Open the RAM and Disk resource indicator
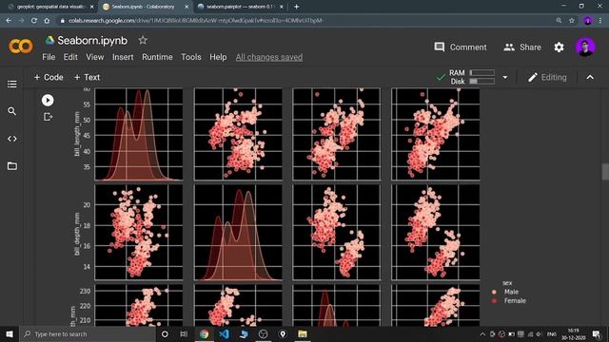This screenshot has height=342, width=609. tap(472, 77)
